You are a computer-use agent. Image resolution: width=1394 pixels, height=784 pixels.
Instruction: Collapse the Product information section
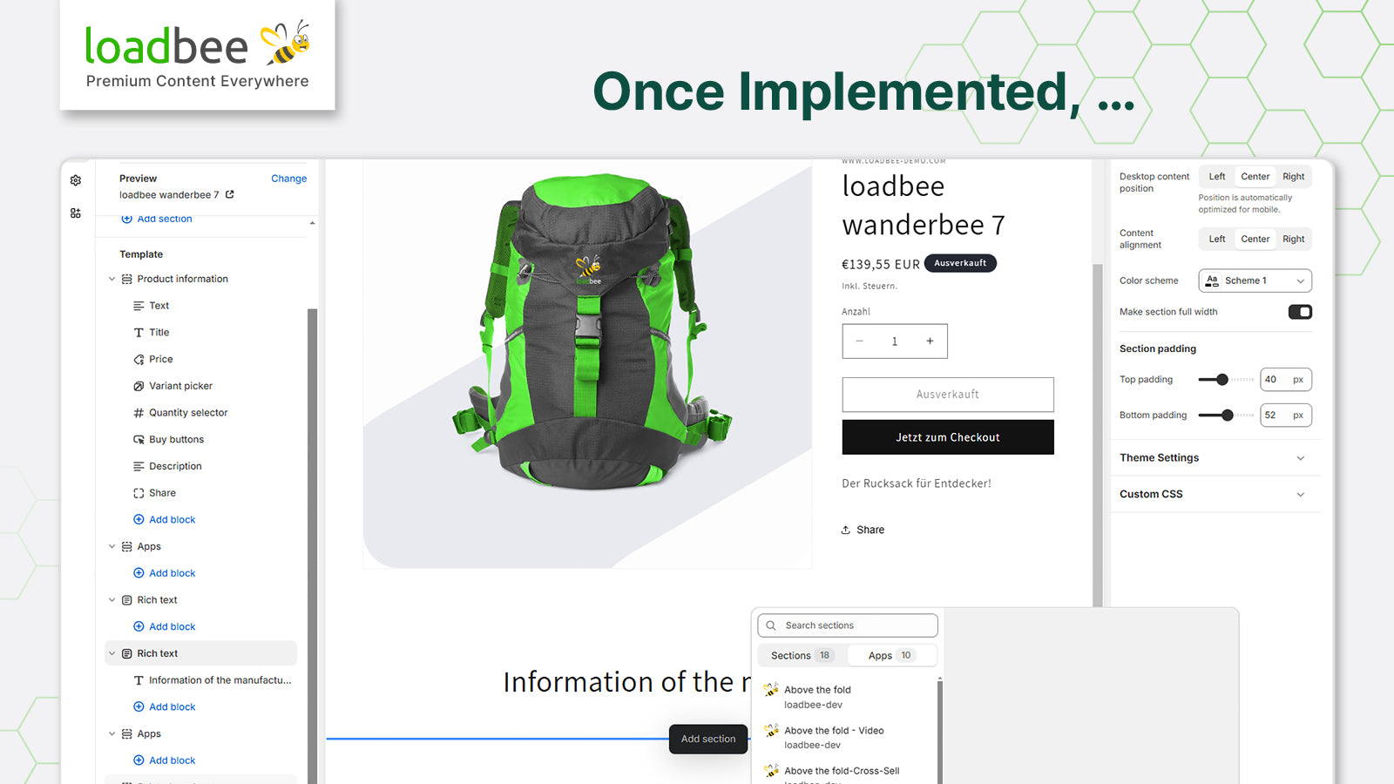pos(112,278)
